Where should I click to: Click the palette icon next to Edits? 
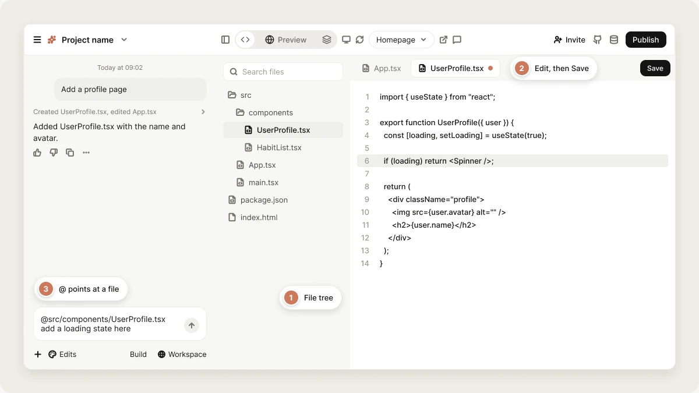52,354
